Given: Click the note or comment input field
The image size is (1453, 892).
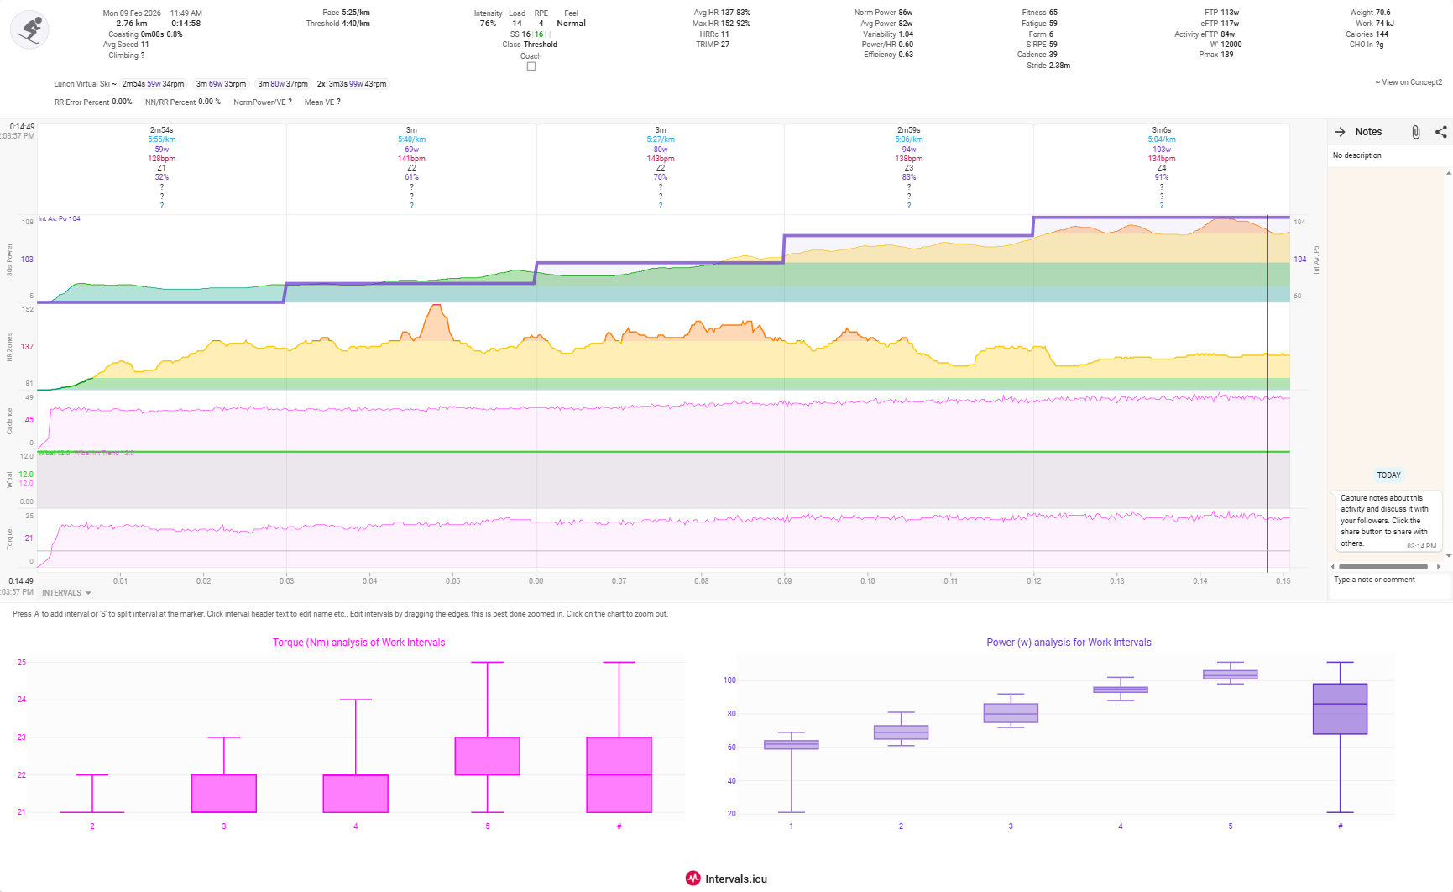Looking at the screenshot, I should coord(1385,580).
